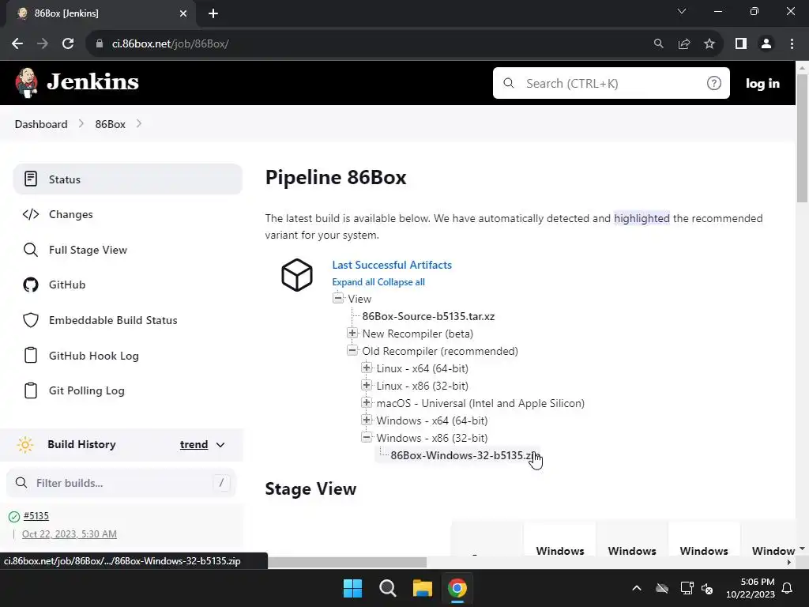Click the Chrome icon in the taskbar
This screenshot has width=809, height=607.
457,588
